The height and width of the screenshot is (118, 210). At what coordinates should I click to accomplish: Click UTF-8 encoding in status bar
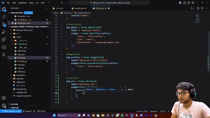click(x=163, y=111)
